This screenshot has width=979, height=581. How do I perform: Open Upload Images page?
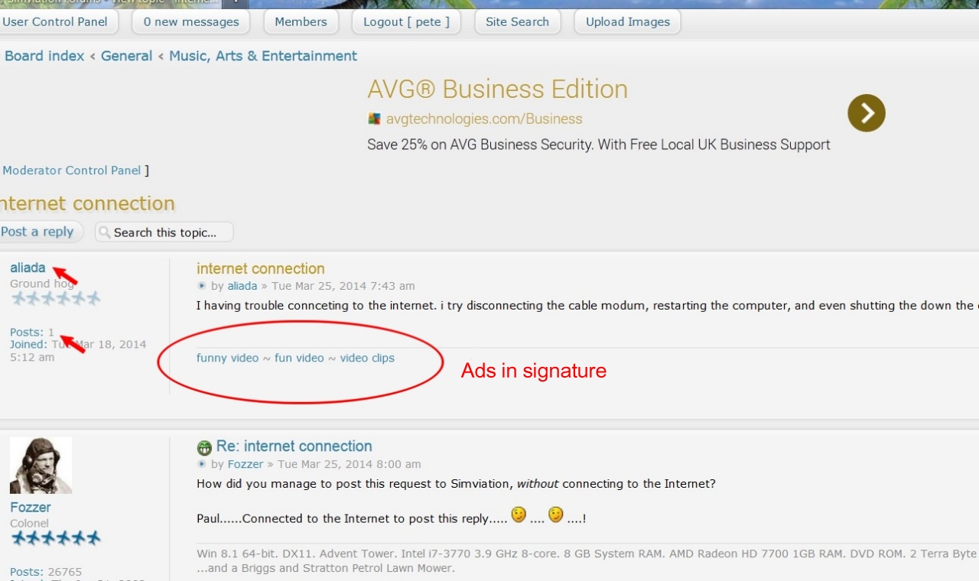pyautogui.click(x=628, y=22)
